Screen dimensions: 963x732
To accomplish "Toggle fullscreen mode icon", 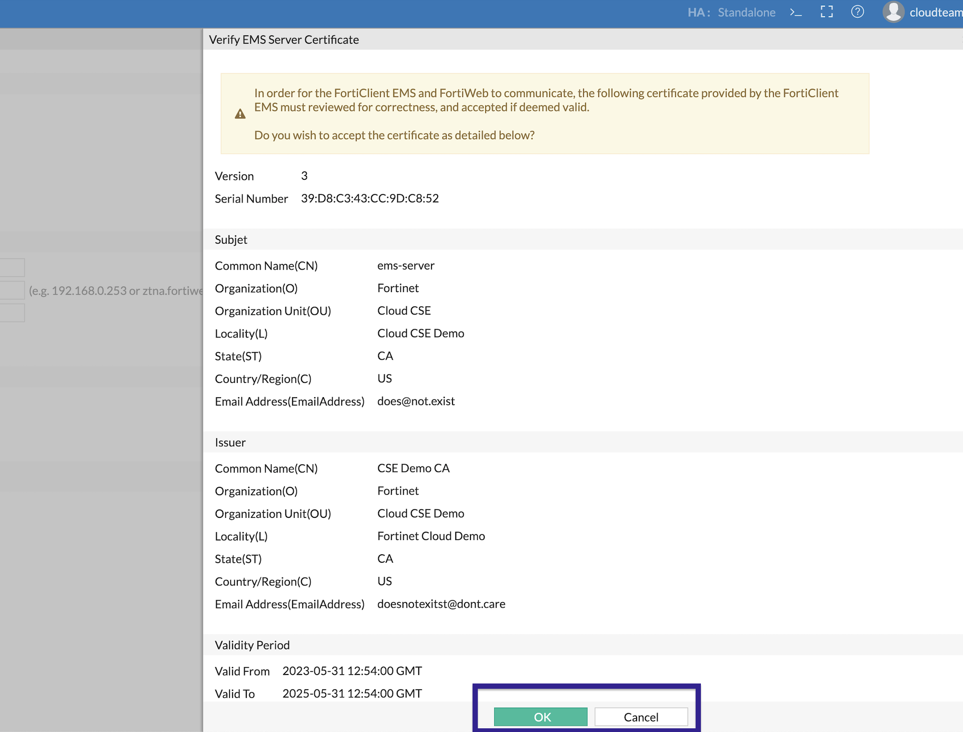I will (826, 12).
